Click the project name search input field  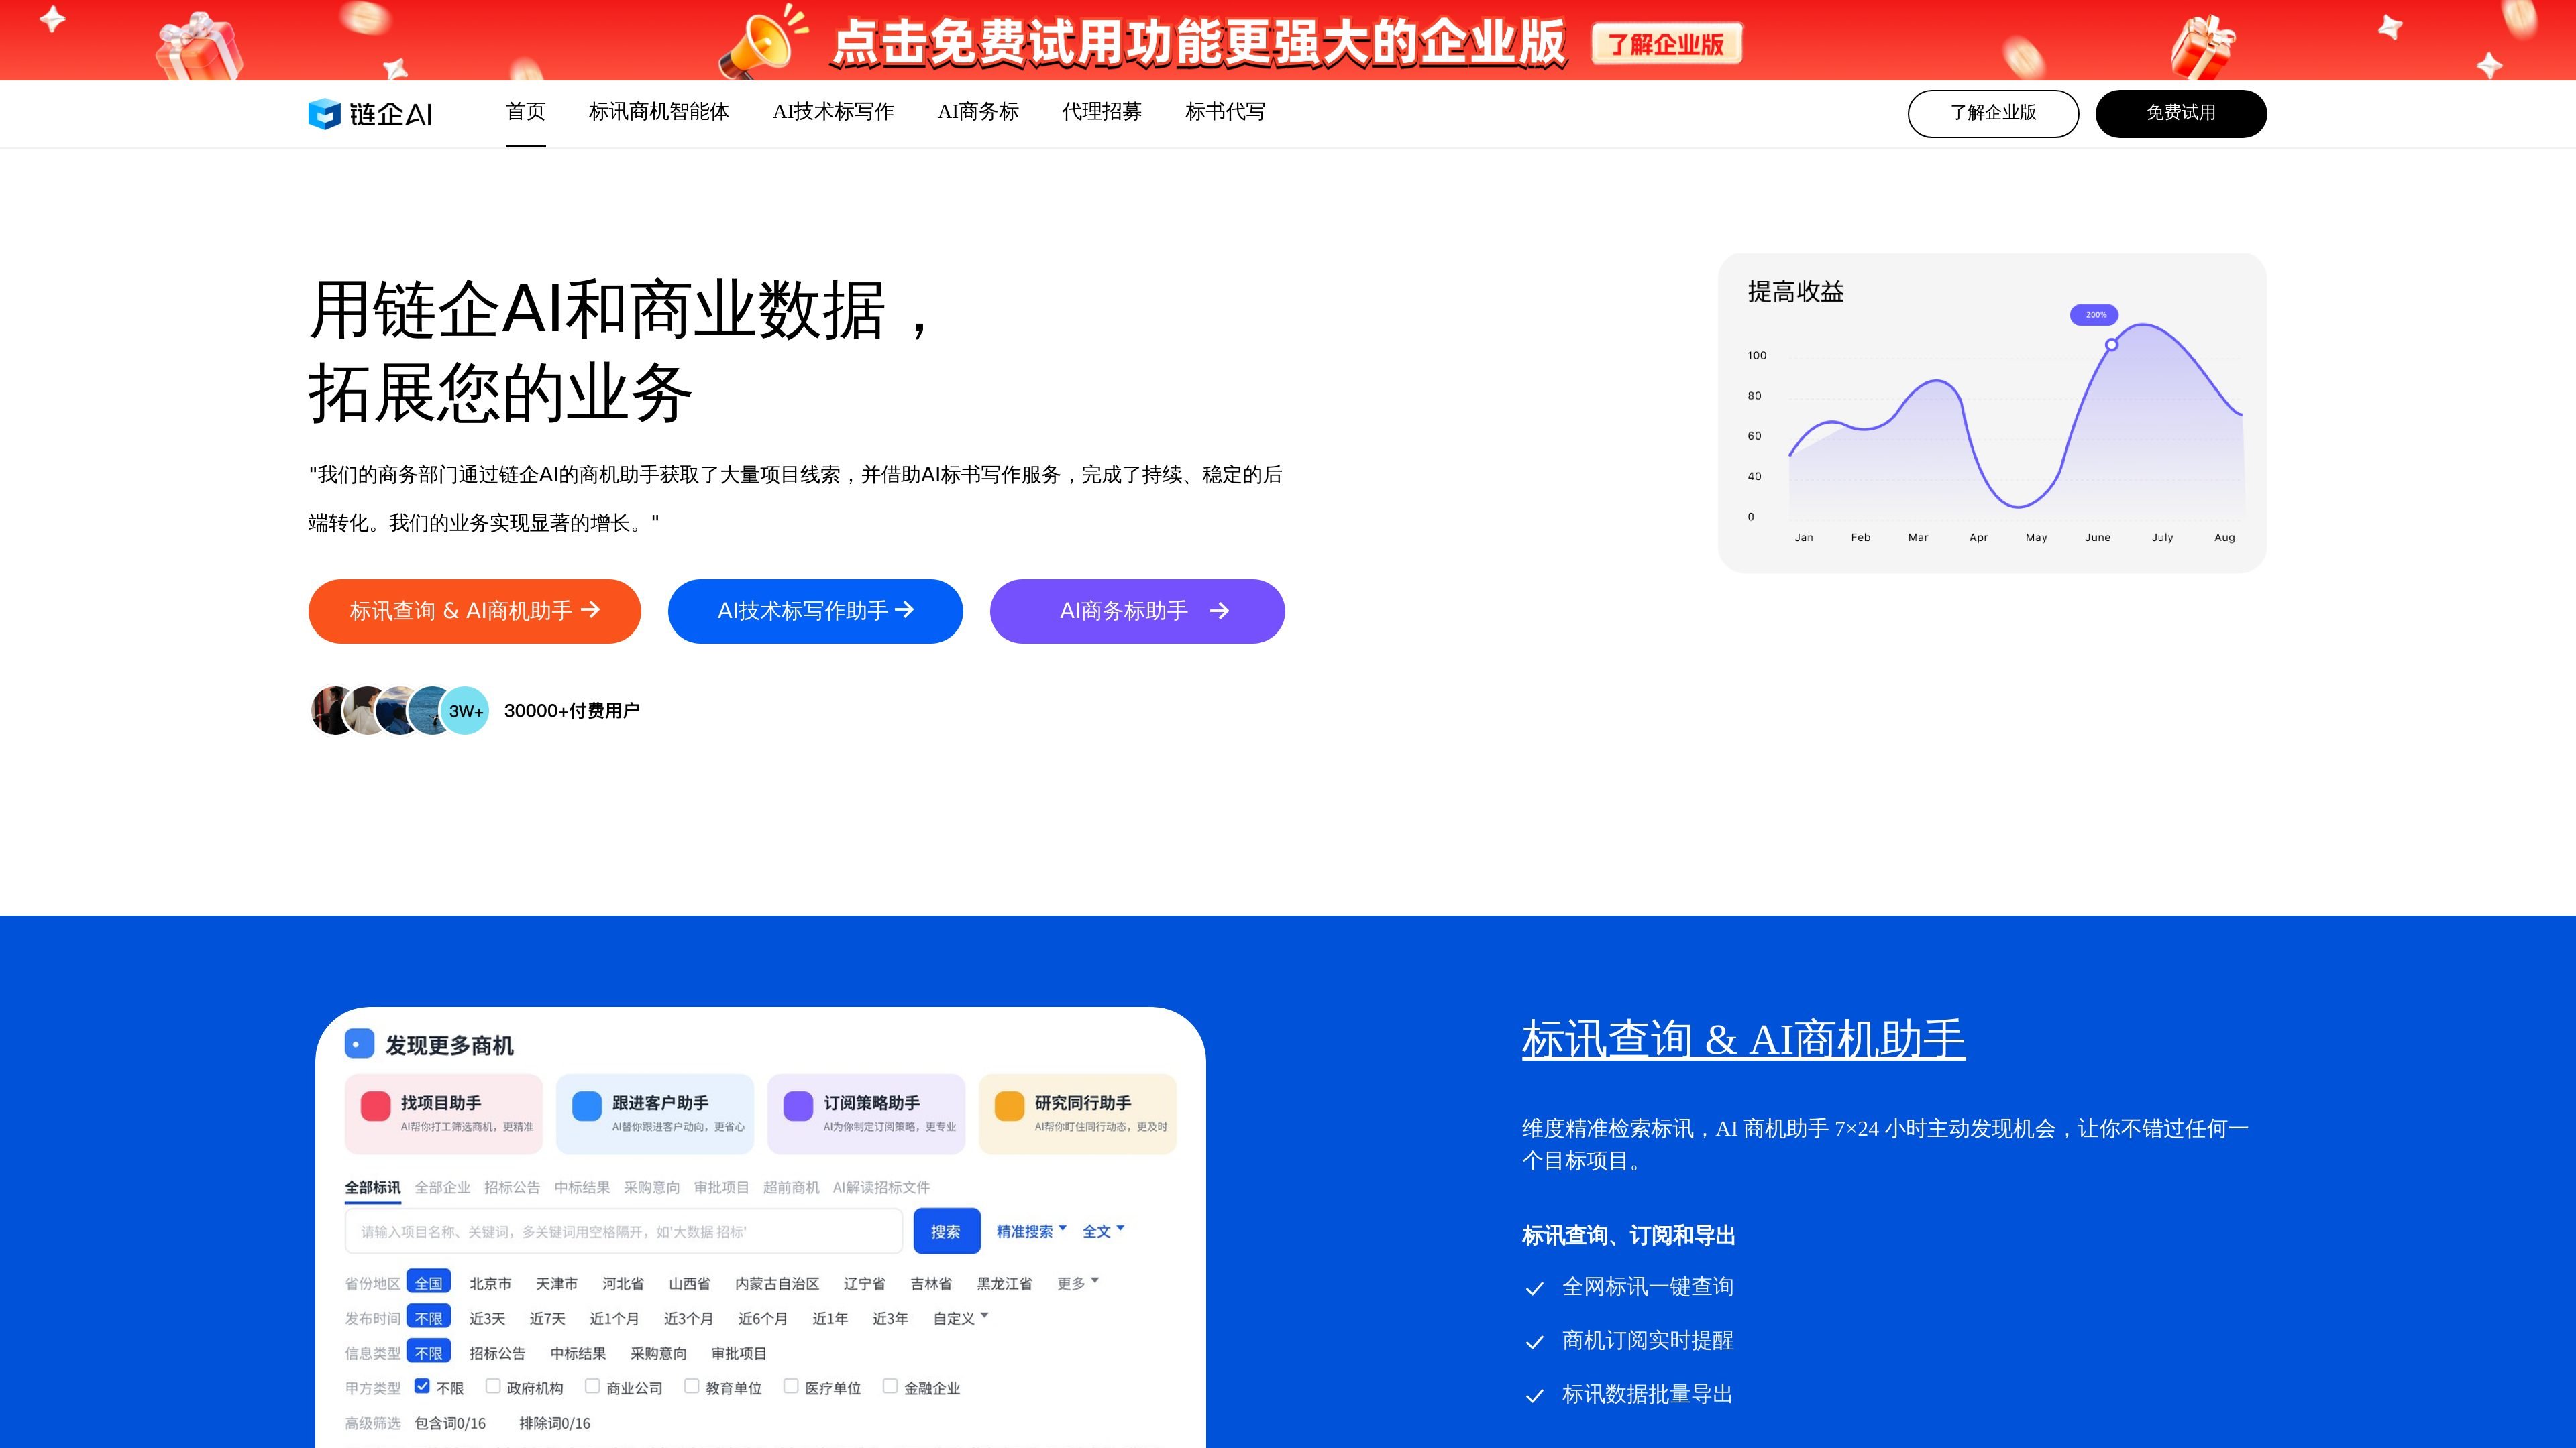tap(623, 1231)
